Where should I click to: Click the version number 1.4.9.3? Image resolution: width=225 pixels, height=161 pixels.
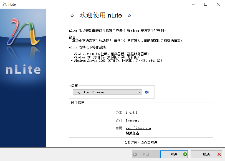132,113
